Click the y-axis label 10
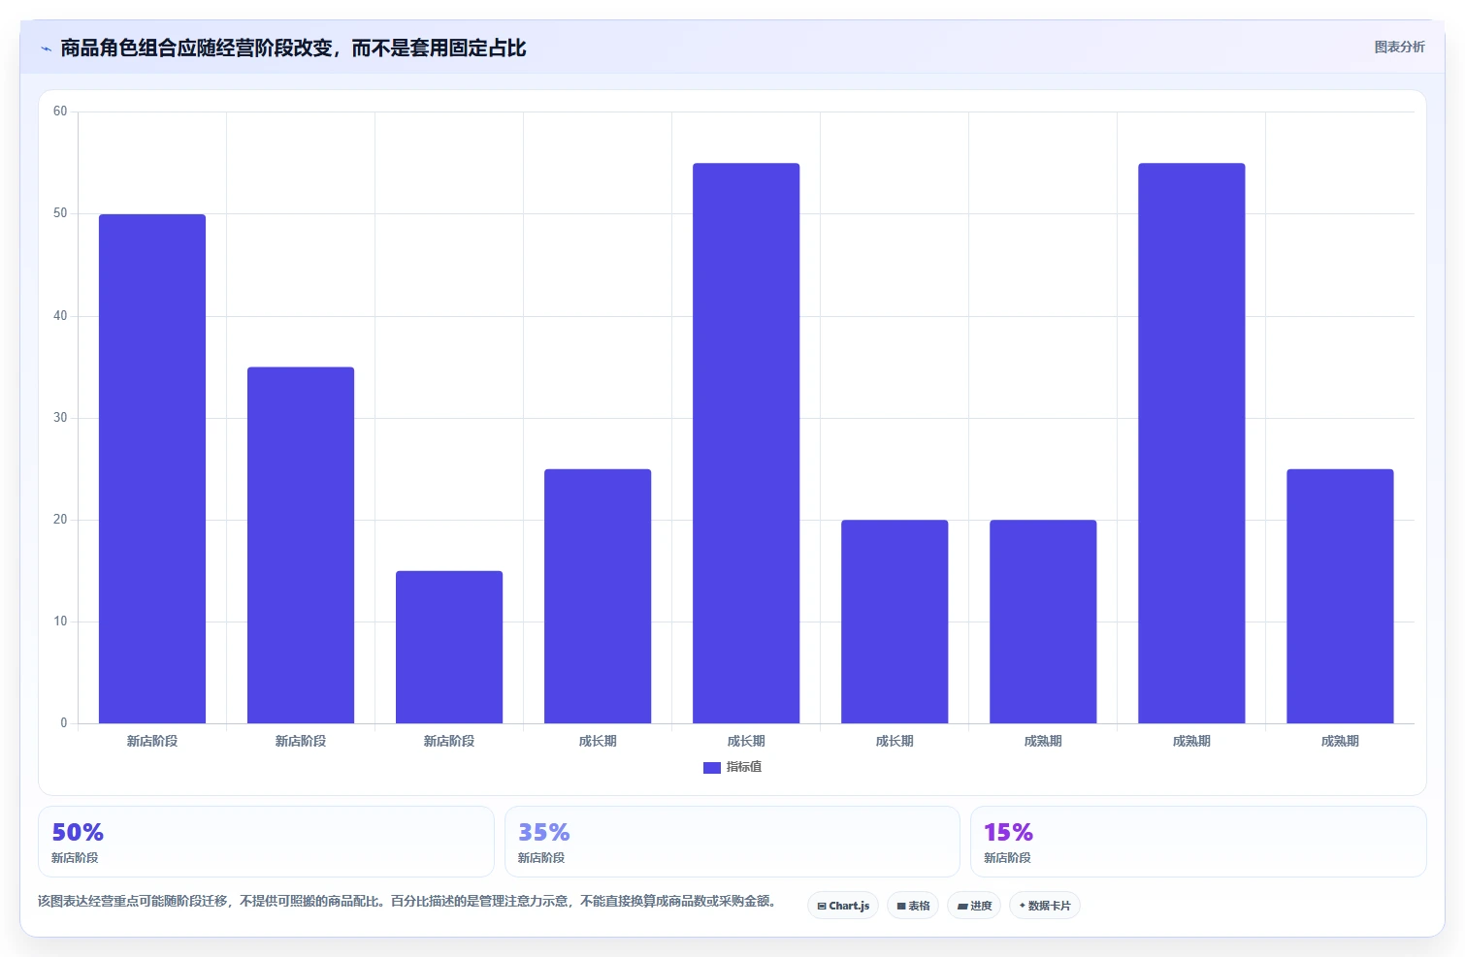 click(x=60, y=622)
